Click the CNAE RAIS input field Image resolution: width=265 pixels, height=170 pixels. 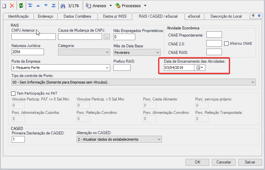coord(214,52)
